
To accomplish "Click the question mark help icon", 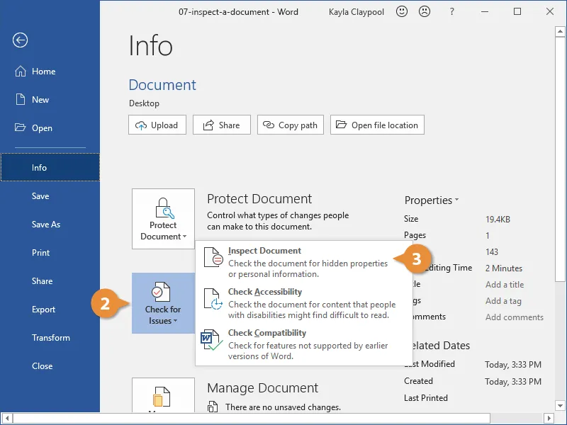I will (x=453, y=12).
